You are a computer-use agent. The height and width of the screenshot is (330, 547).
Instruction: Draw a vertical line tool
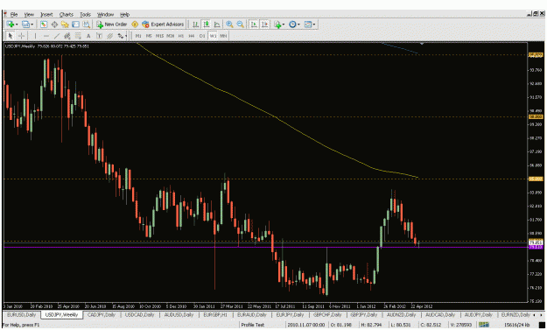(x=35, y=36)
